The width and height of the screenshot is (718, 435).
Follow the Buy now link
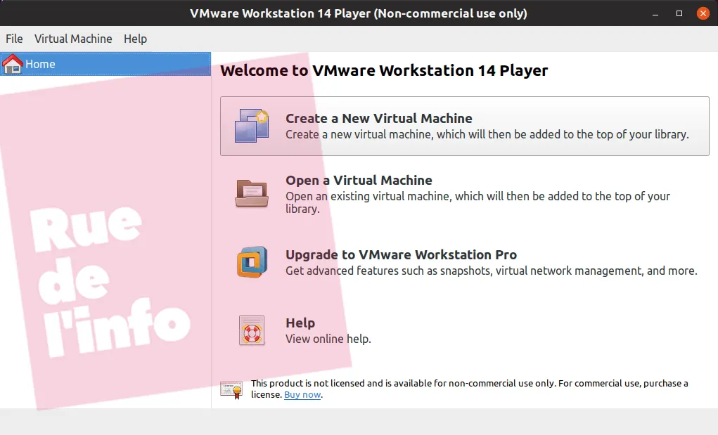pyautogui.click(x=302, y=395)
